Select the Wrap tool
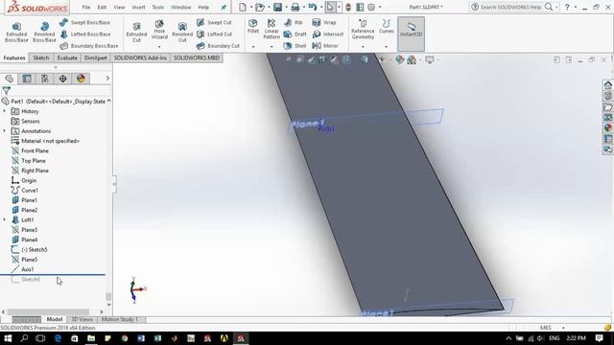The width and height of the screenshot is (614, 345). click(324, 23)
